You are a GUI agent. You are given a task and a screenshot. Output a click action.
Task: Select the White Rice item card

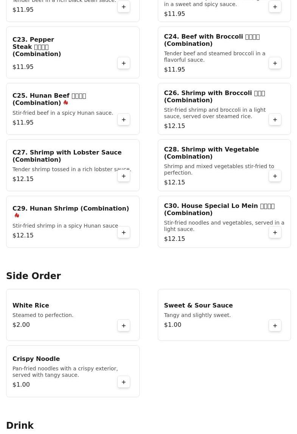pos(73,315)
